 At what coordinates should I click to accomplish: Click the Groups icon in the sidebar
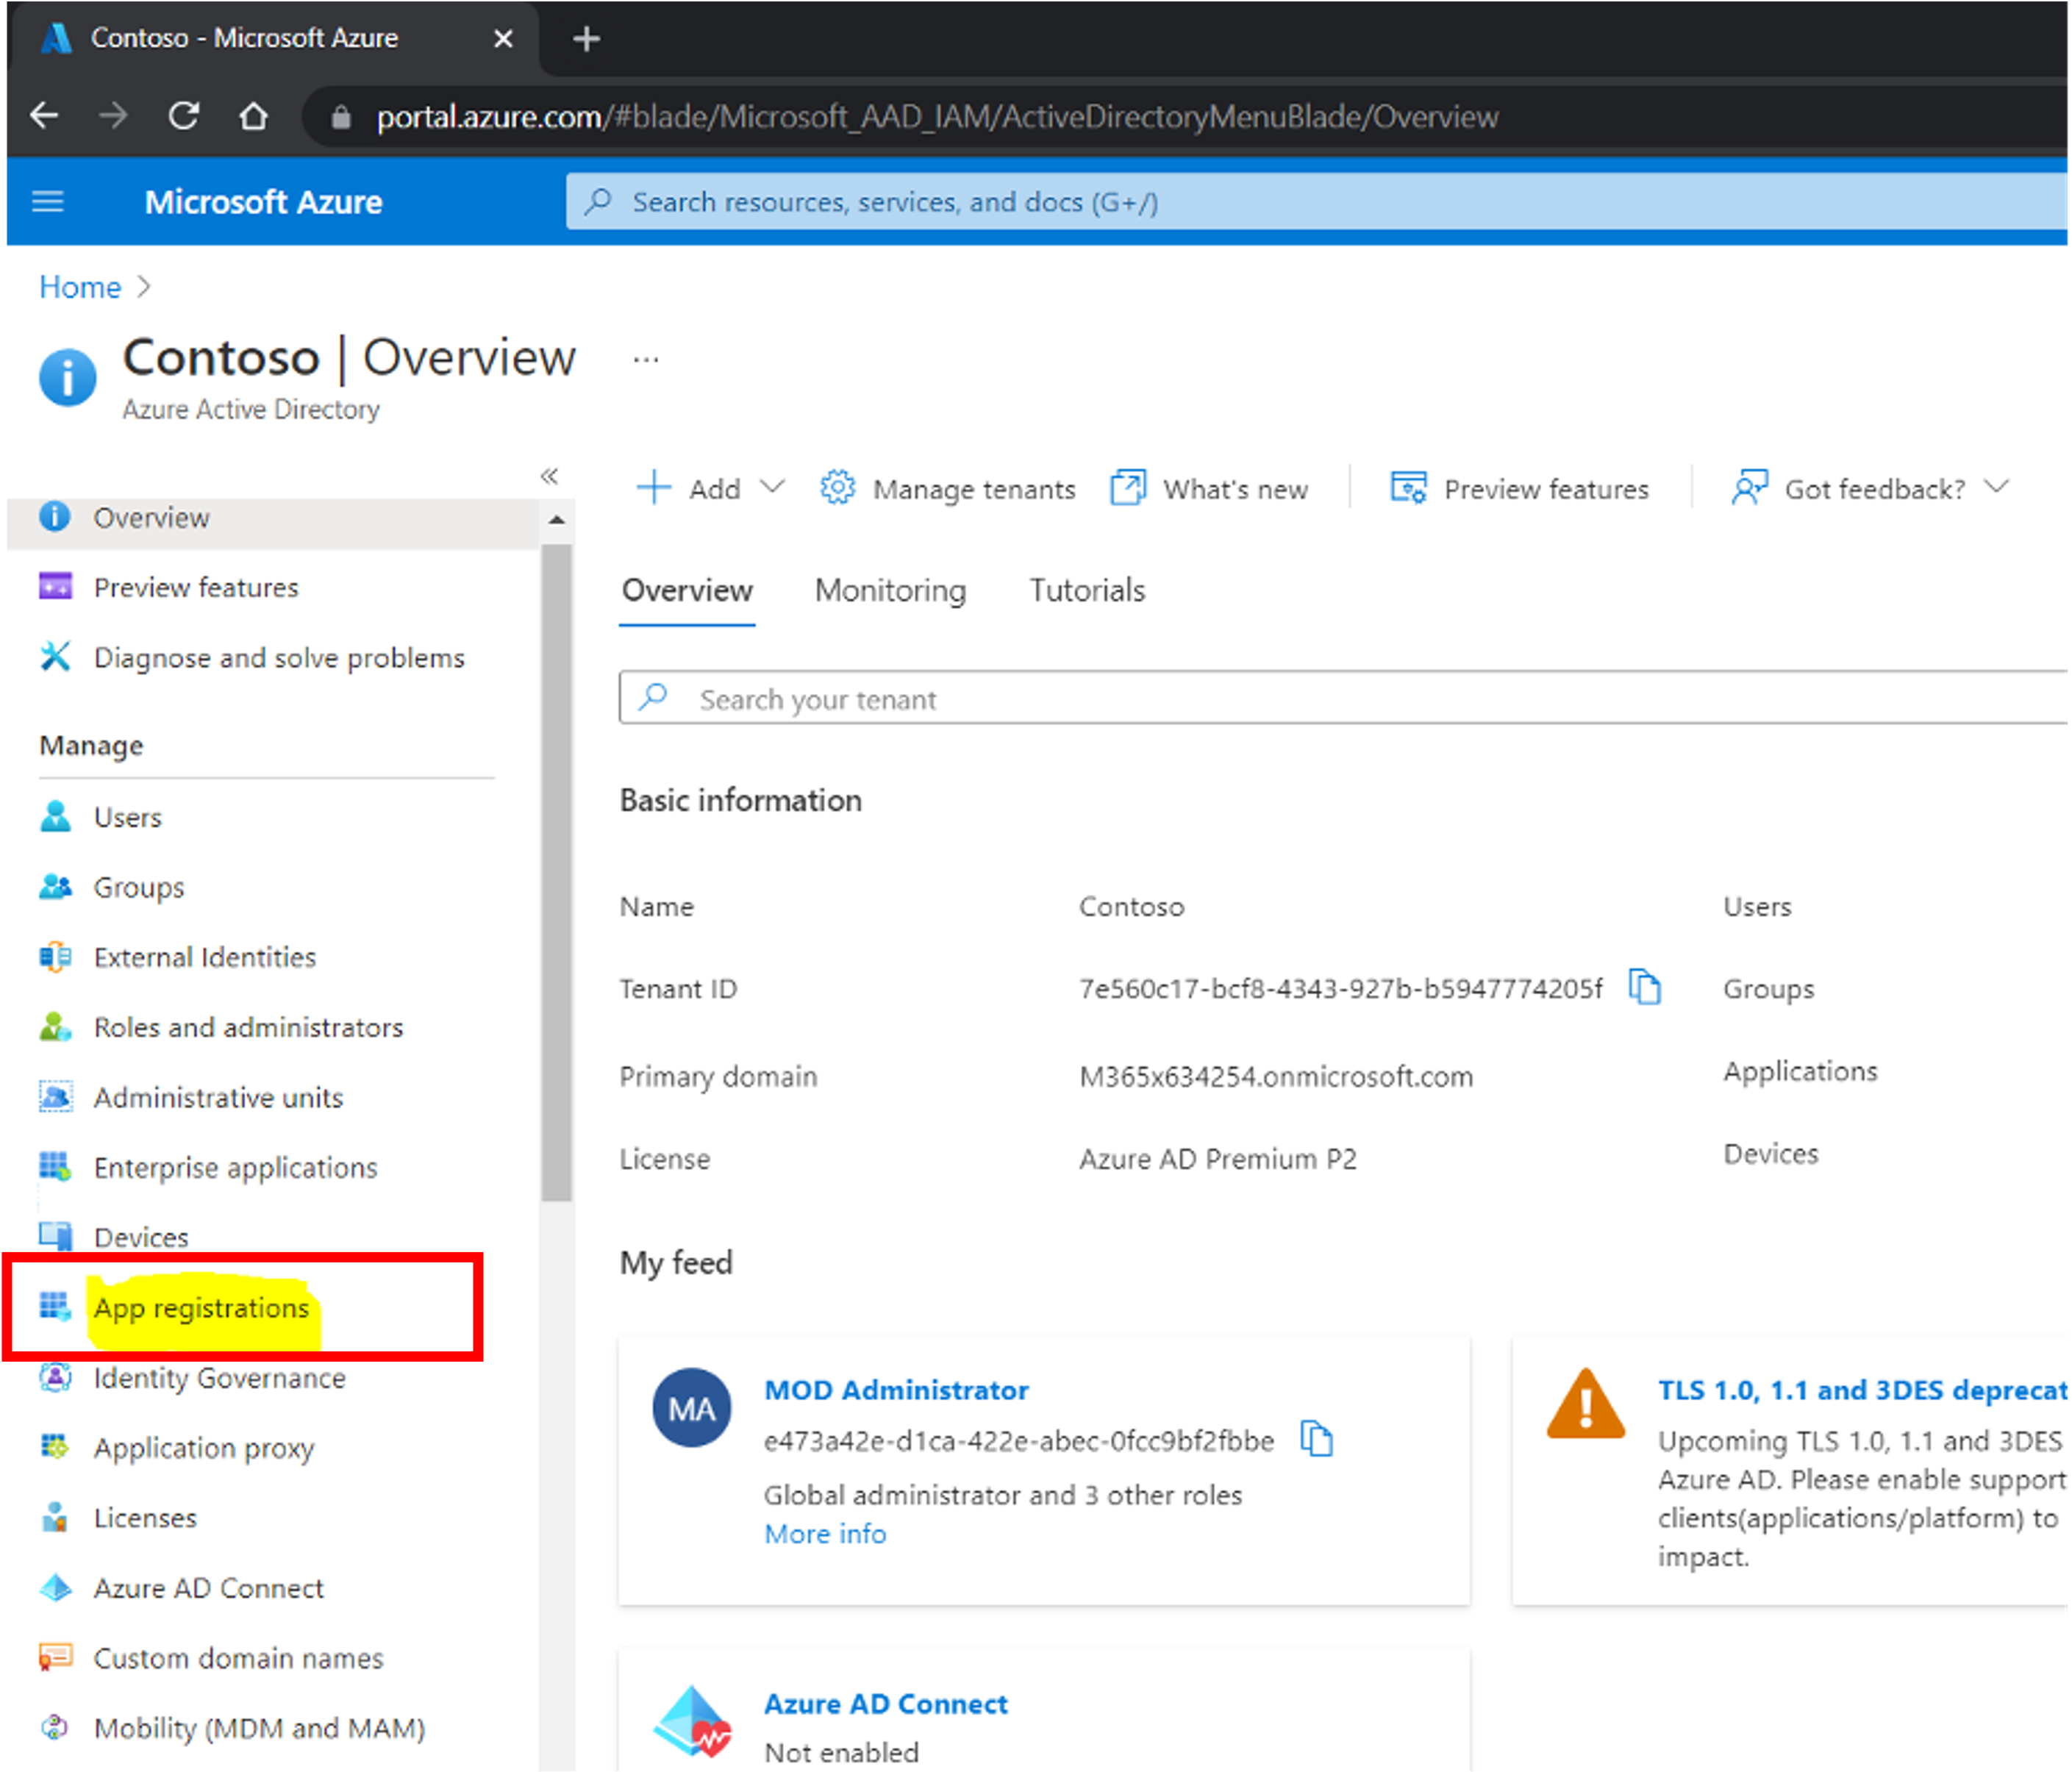click(x=56, y=886)
